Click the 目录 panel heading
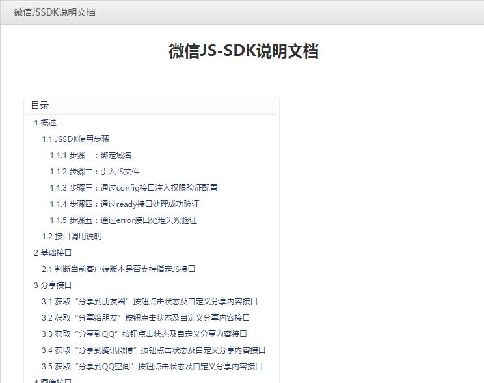This screenshot has height=383, width=484. click(x=40, y=105)
